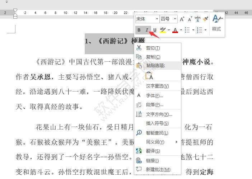252x179 pixels.
Task: Click 新建批注 (New Comment) menu entry
Action: pyautogui.click(x=158, y=169)
